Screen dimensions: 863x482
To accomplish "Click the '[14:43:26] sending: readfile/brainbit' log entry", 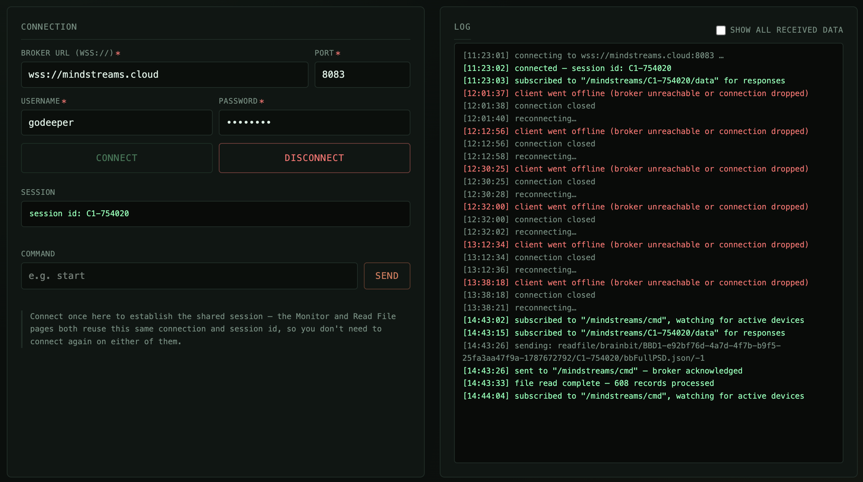I will (x=622, y=352).
